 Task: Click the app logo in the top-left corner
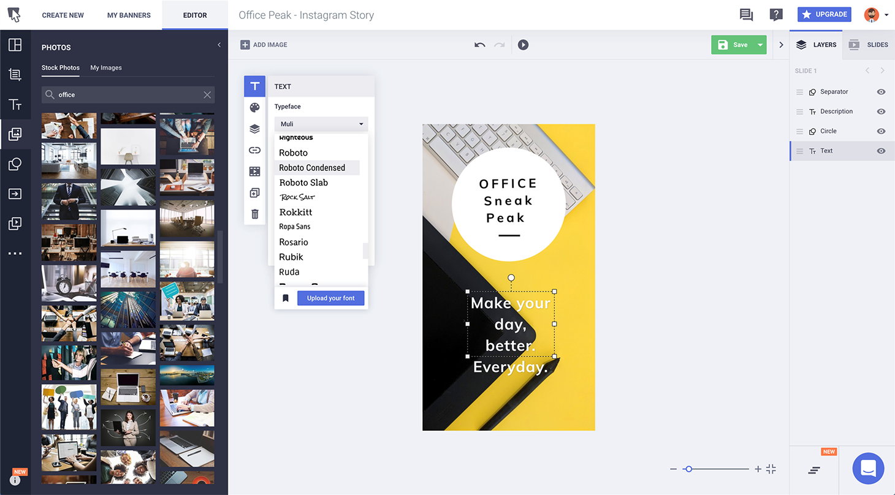click(14, 15)
